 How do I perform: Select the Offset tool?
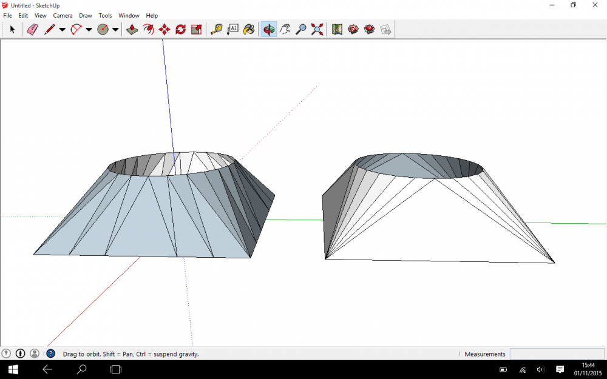click(148, 29)
